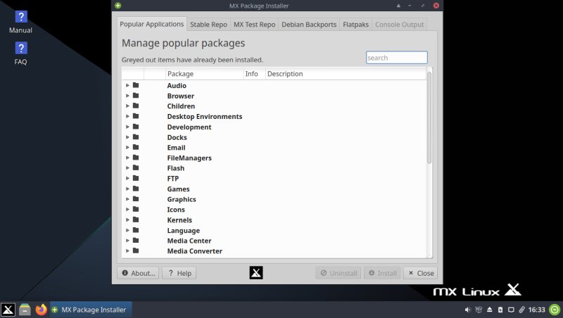Open the MX Test Repo tab
The image size is (563, 318).
(254, 25)
